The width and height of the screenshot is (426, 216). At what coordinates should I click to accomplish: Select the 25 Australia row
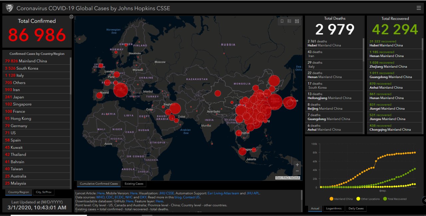pos(37,176)
